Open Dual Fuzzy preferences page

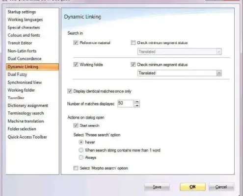[x=17, y=74]
